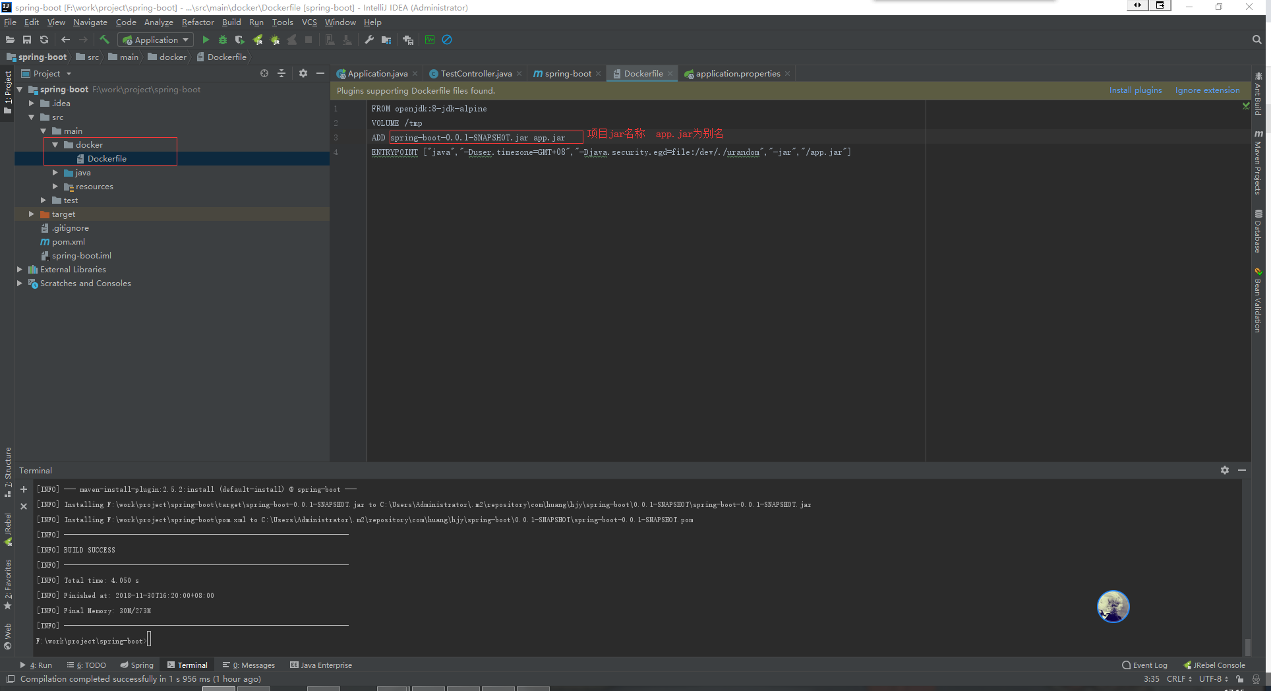Open the Navigate menu
Screen dimensions: 1271x691
coord(90,22)
